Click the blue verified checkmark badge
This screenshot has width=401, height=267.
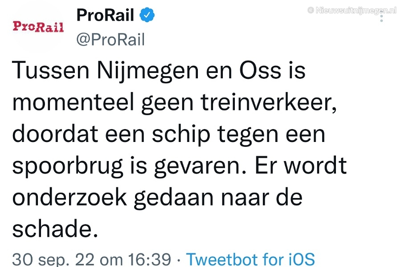click(147, 15)
